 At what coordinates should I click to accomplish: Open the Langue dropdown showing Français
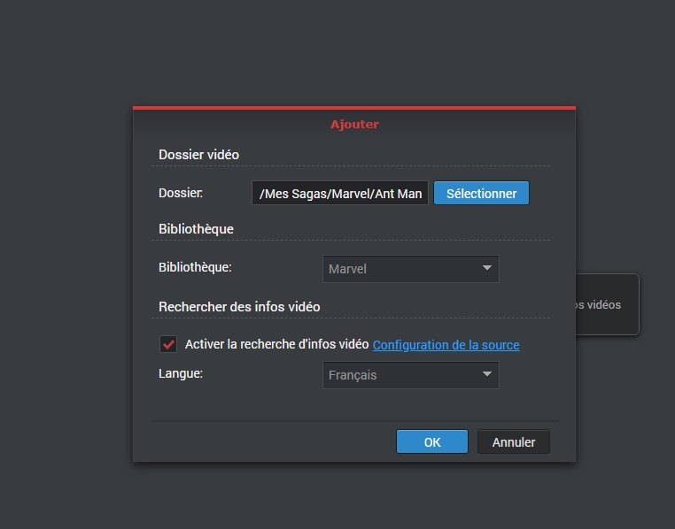411,375
